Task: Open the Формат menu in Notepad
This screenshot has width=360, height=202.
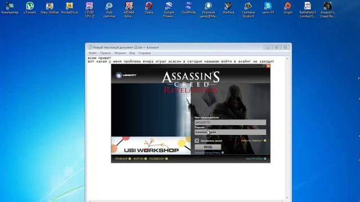Action: point(120,53)
